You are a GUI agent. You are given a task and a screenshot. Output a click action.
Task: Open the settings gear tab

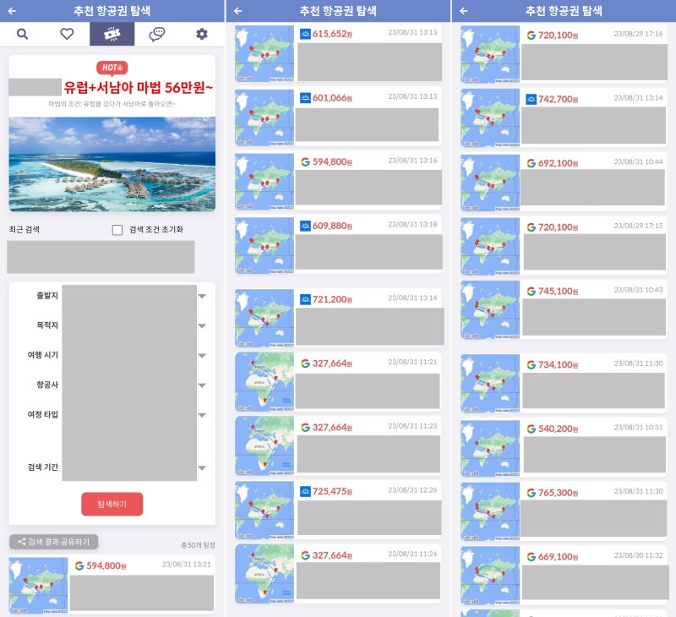point(201,34)
